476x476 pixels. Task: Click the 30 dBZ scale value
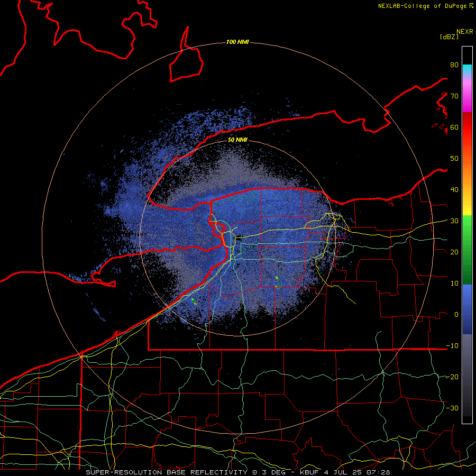click(x=454, y=221)
